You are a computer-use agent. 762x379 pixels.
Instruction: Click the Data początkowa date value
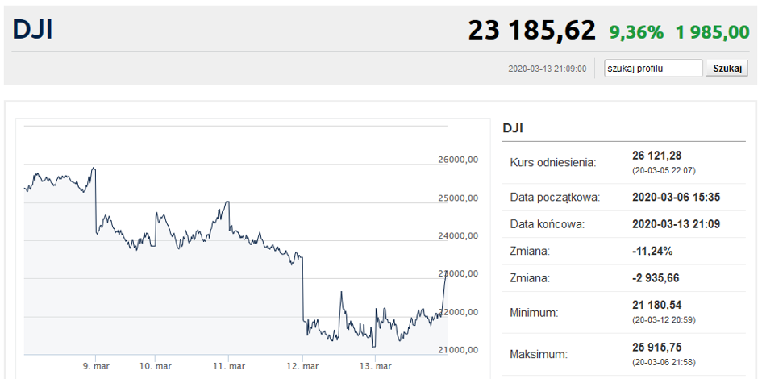click(676, 198)
